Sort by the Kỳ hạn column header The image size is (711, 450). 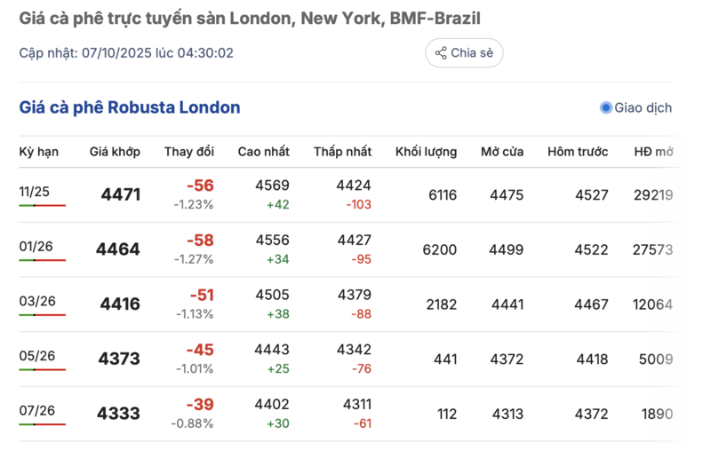(x=39, y=152)
